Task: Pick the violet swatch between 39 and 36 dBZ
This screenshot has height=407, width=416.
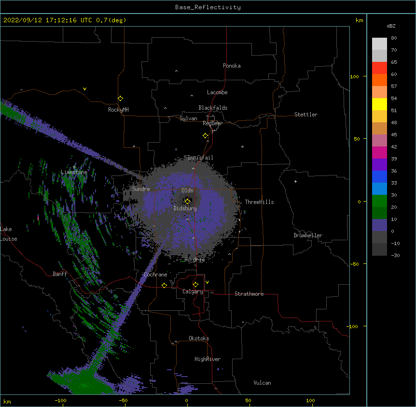Action: coord(379,165)
